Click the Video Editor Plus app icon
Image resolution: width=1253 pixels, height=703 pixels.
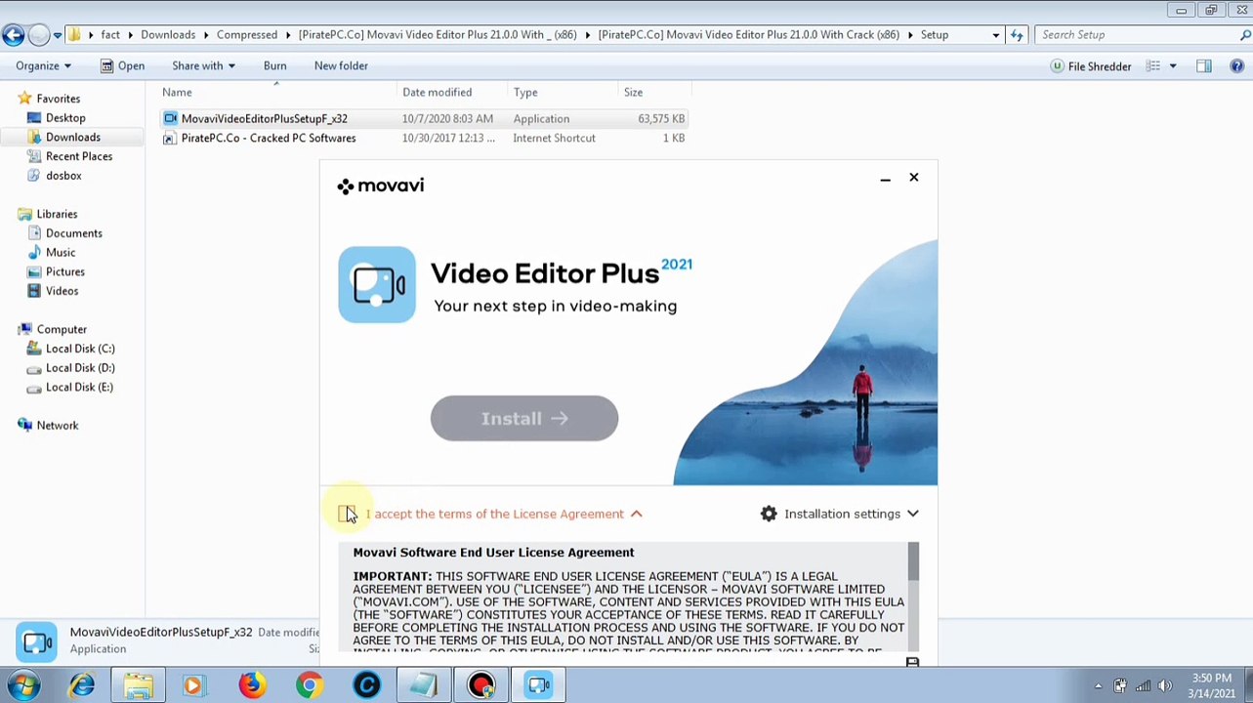coord(377,284)
